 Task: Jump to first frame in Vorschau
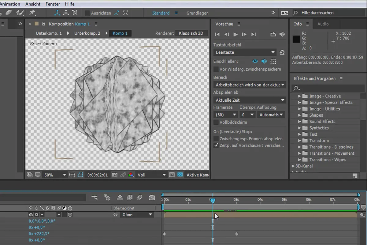[x=217, y=35]
